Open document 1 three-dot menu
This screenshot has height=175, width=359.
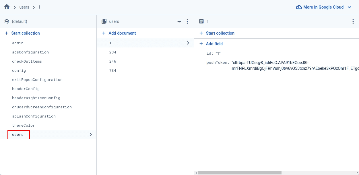coord(353,21)
